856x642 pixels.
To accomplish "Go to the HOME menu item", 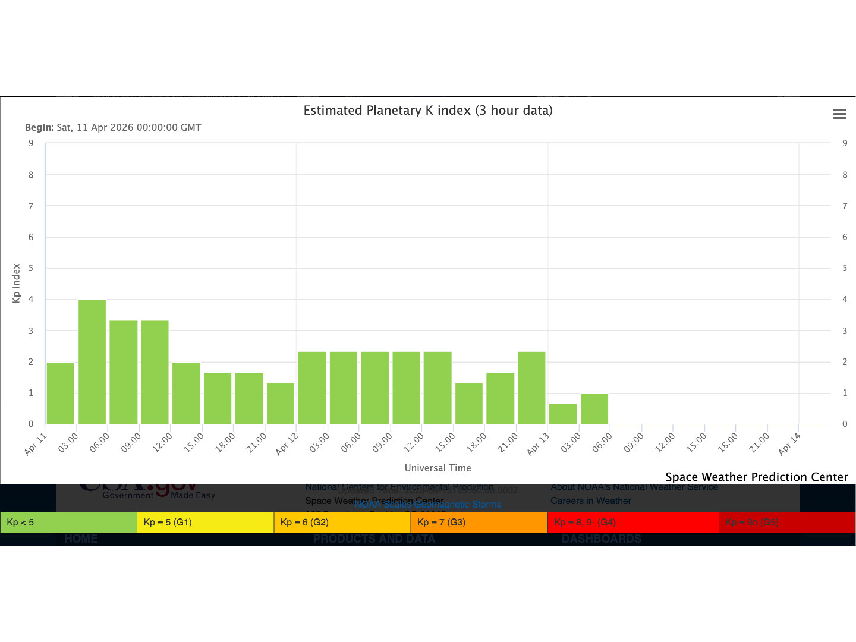I will (x=81, y=539).
